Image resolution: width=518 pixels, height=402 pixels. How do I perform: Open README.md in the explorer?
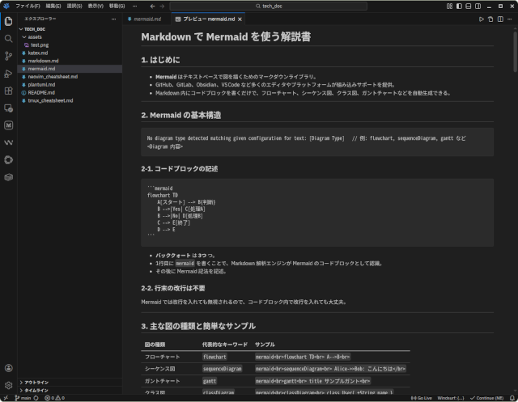(40, 92)
